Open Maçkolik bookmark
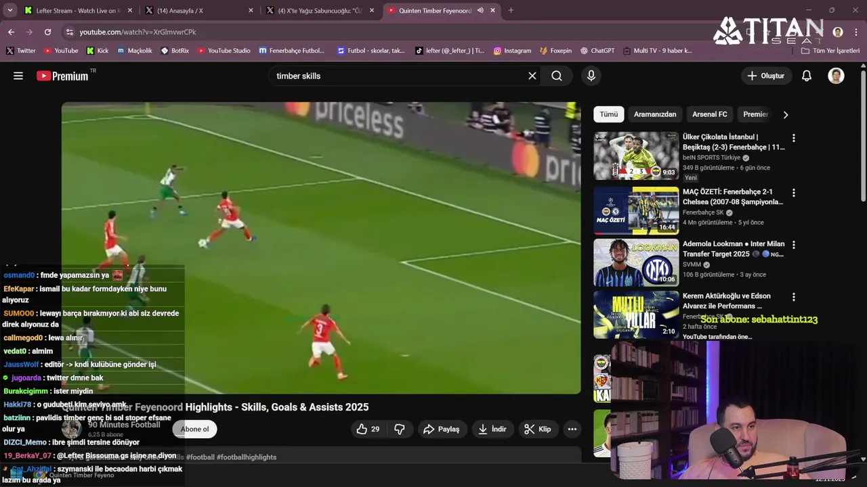867x487 pixels. [x=135, y=51]
